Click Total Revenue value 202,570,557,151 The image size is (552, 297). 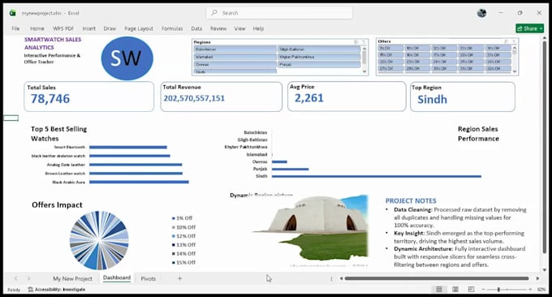coord(194,98)
